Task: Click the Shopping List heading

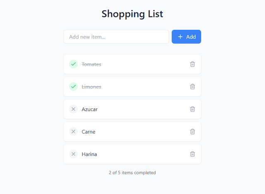Action: pos(132,14)
